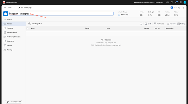Expand the New Project dropdown arrow

(x=41, y=24)
